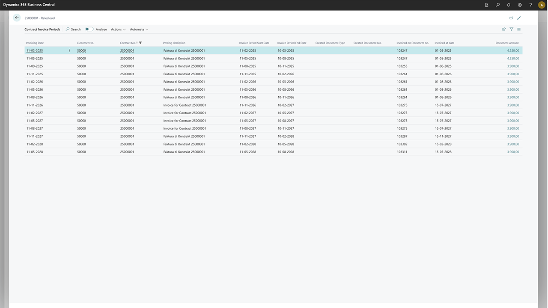Open notifications bell
Image resolution: width=548 pixels, height=308 pixels.
509,5
